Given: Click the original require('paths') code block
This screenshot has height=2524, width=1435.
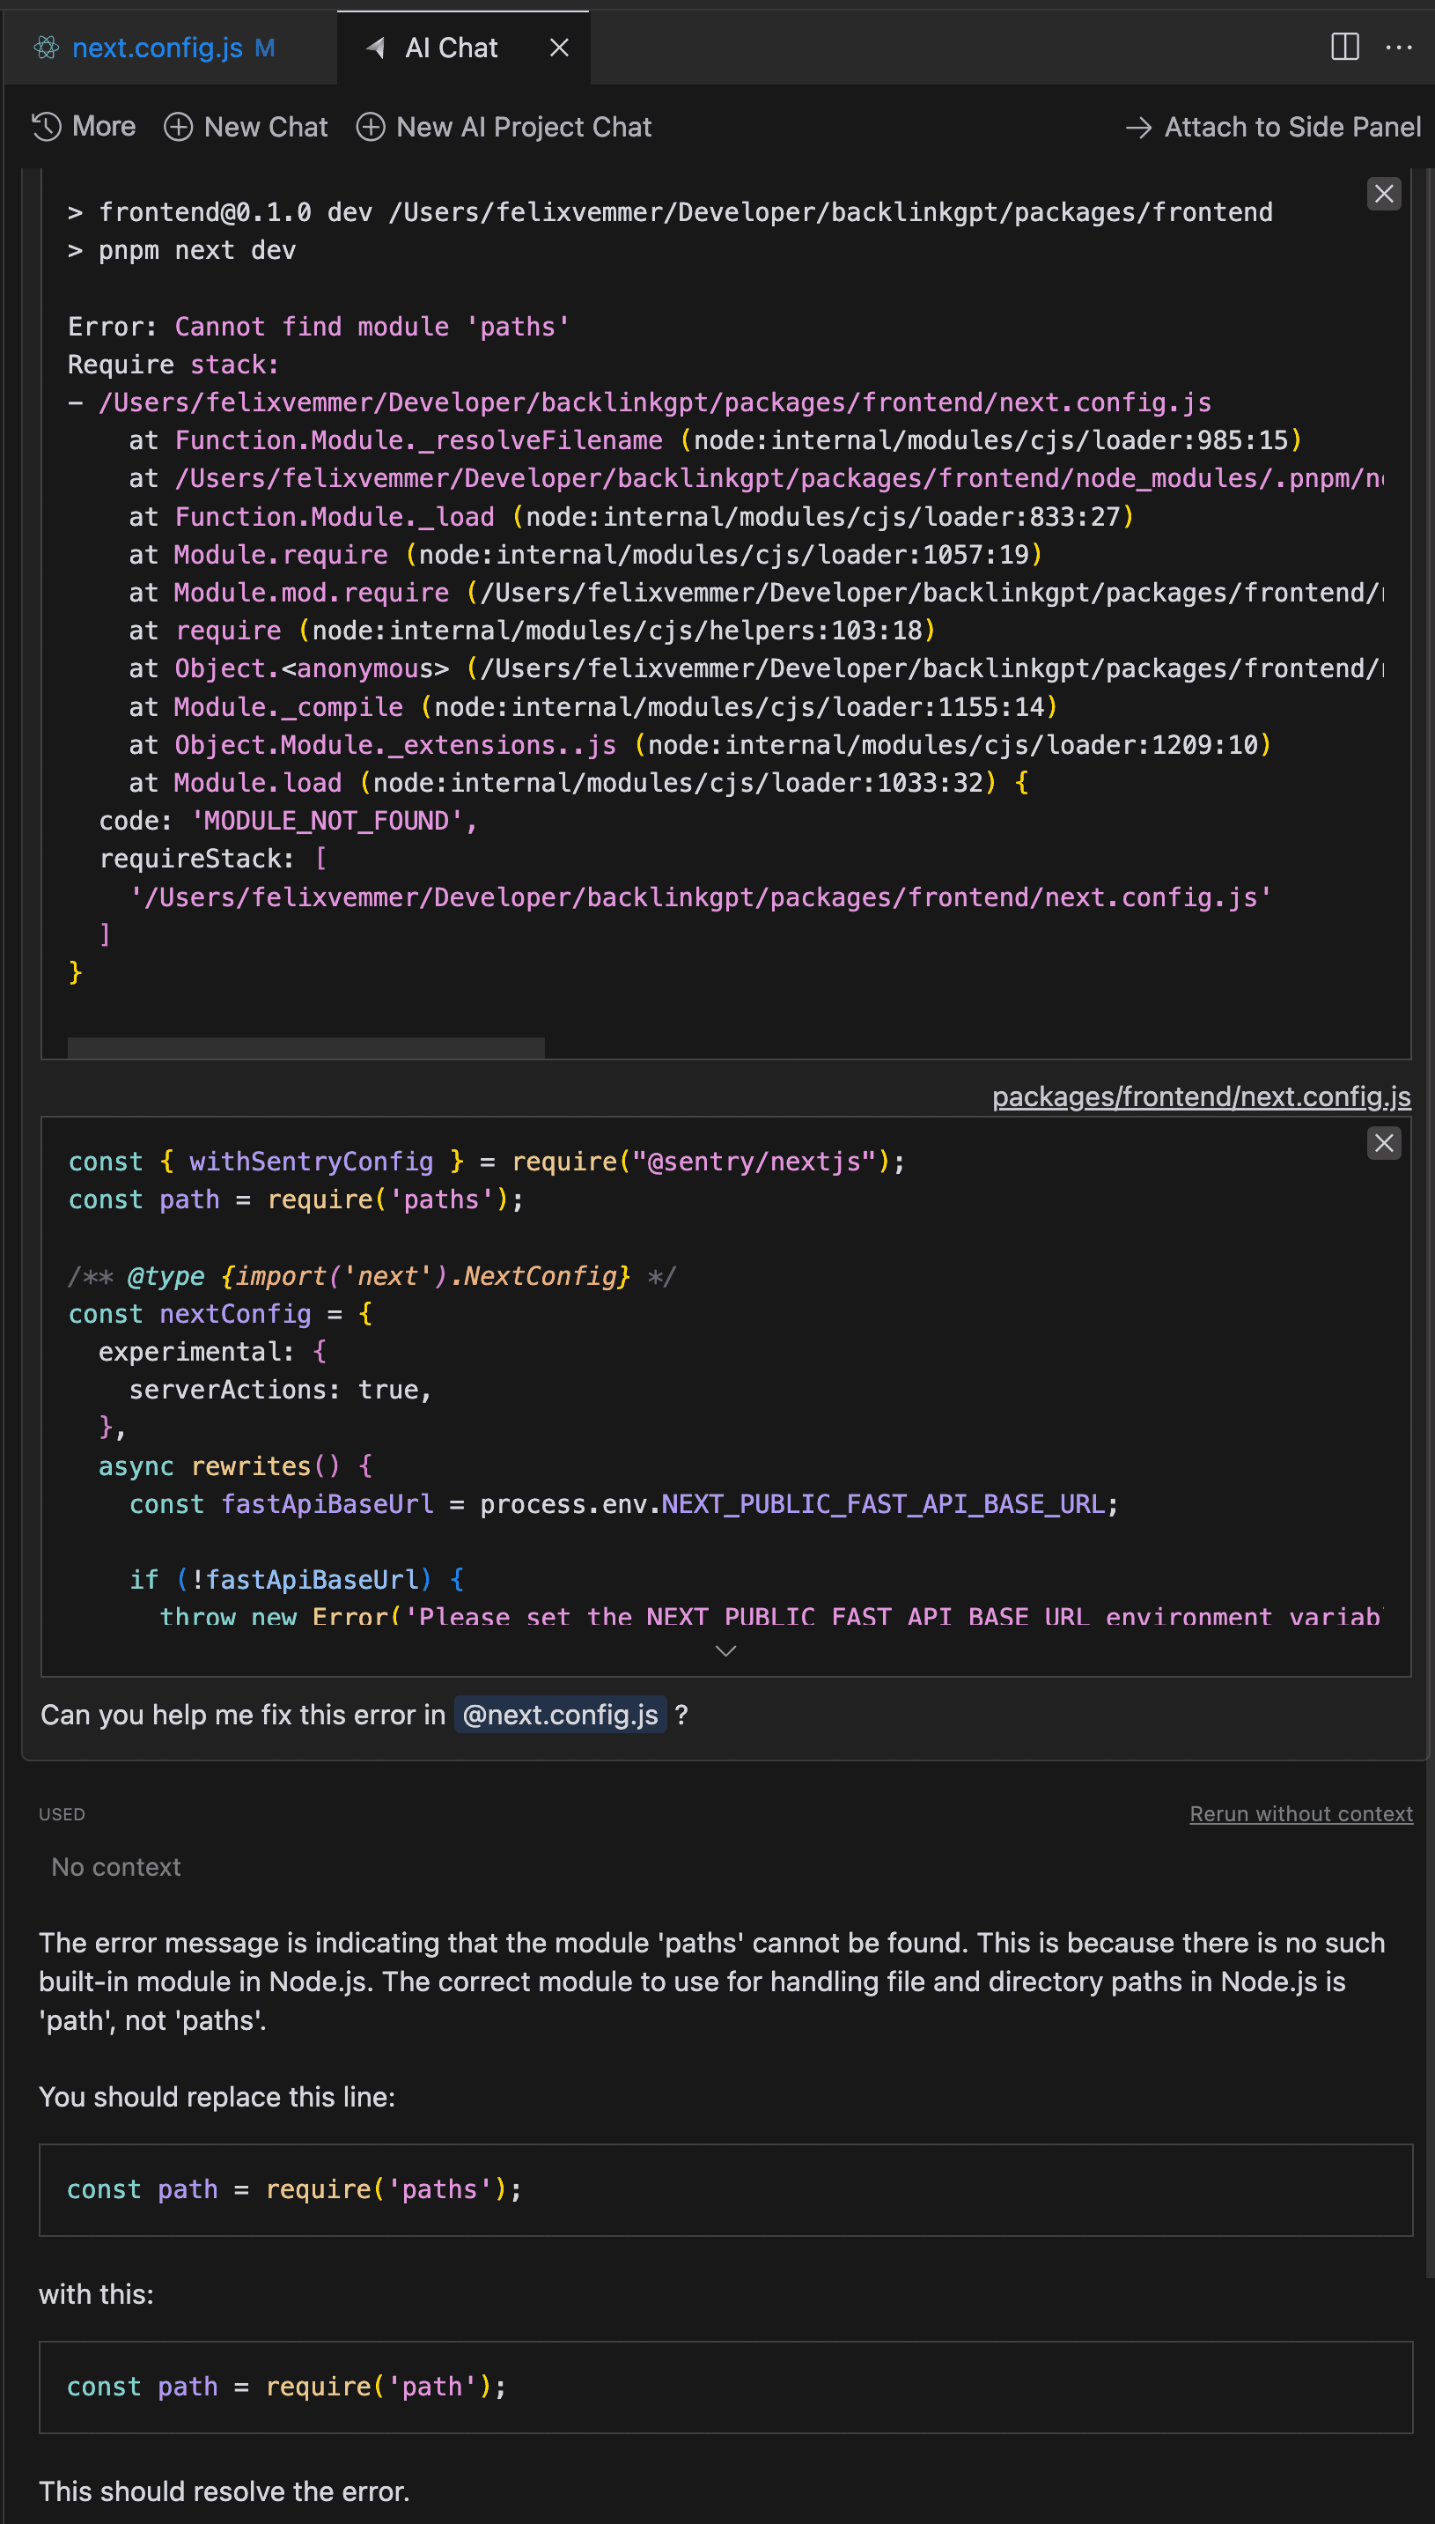Looking at the screenshot, I should [725, 2189].
